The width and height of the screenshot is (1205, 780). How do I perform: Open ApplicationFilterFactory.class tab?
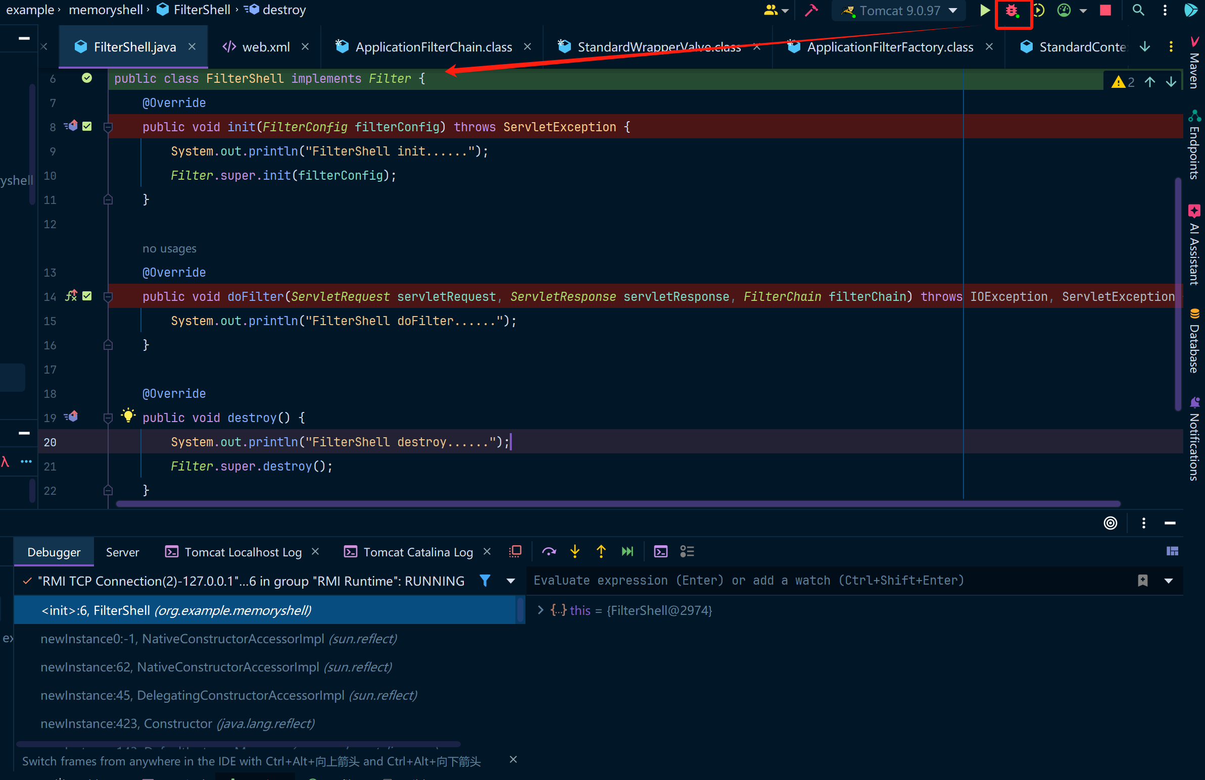[x=890, y=47]
